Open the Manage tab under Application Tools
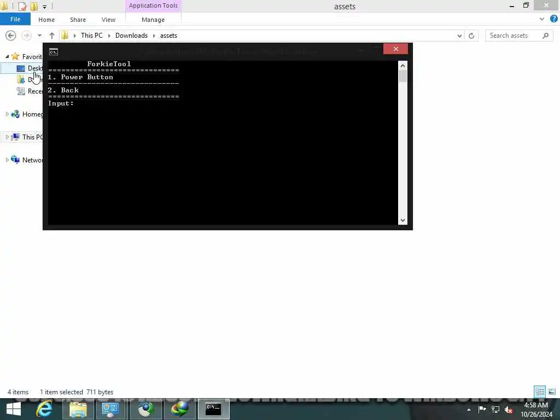Image resolution: width=560 pixels, height=420 pixels. point(153,20)
